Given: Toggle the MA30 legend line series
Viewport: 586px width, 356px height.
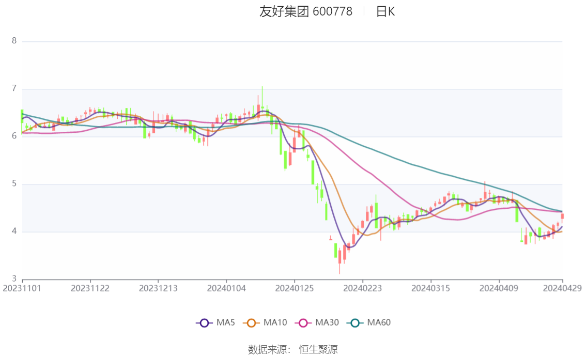Looking at the screenshot, I should point(317,323).
